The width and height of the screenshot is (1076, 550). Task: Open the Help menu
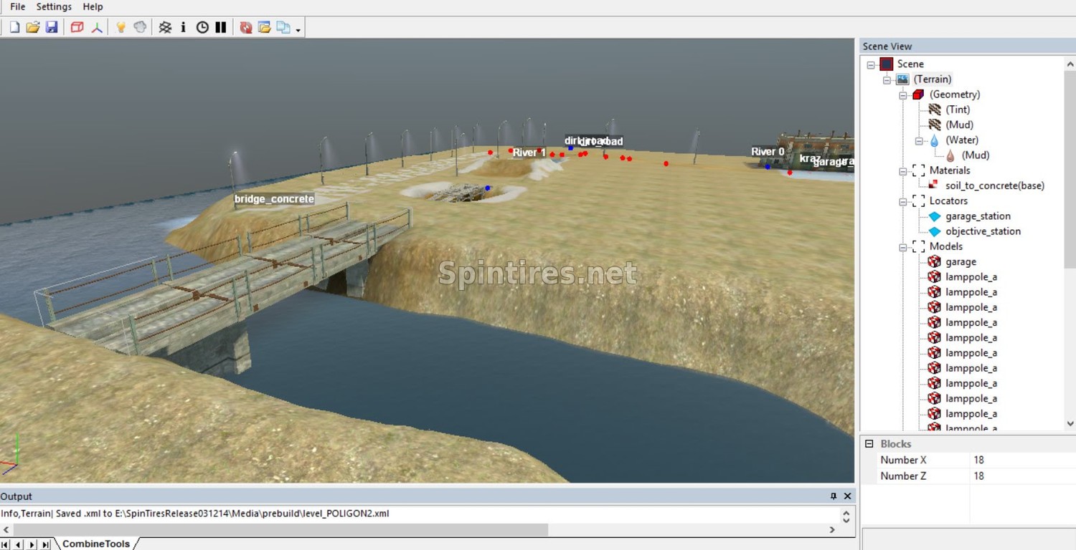click(x=93, y=6)
